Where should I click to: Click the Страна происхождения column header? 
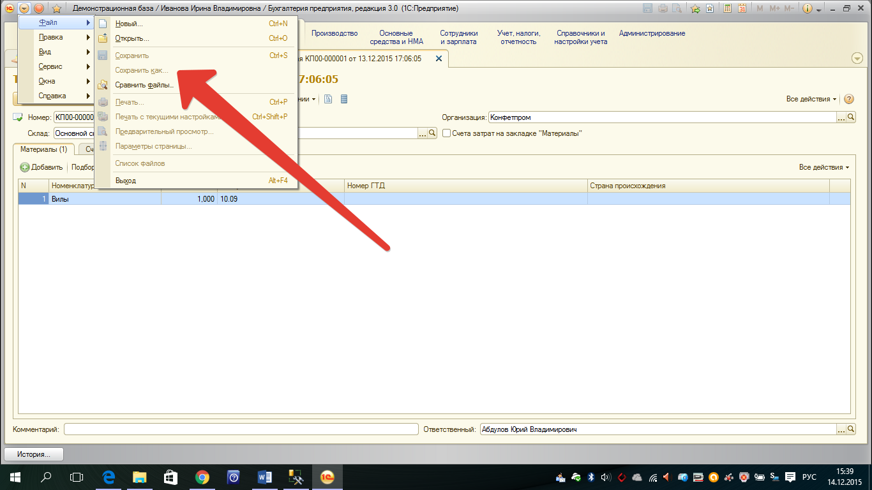[x=708, y=186]
